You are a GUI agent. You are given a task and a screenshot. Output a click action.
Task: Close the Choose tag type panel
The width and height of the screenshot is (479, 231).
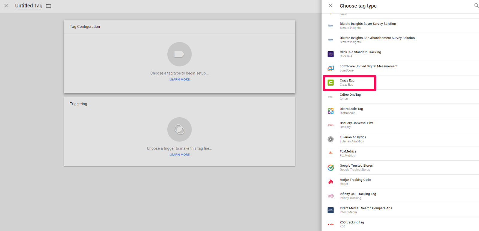(x=331, y=6)
